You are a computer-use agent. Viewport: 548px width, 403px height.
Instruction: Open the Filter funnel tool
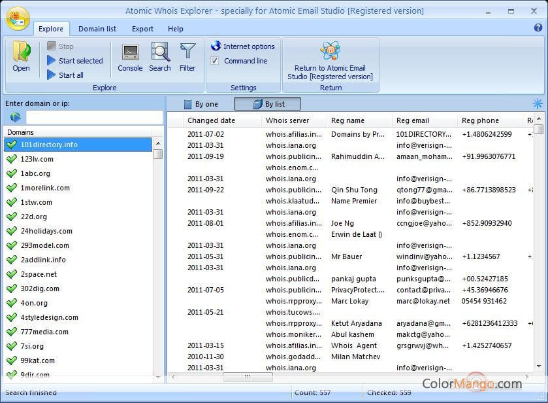pyautogui.click(x=187, y=58)
